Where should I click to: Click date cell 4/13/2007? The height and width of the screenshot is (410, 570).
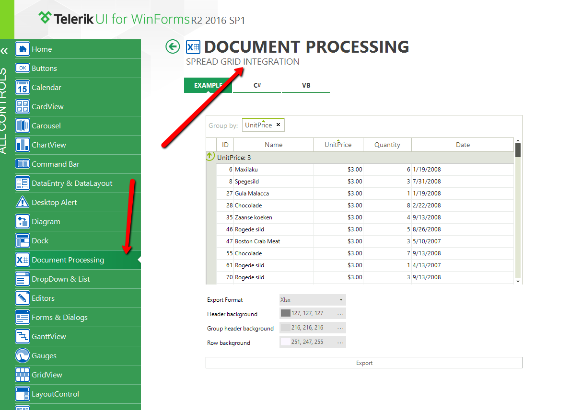(x=463, y=265)
